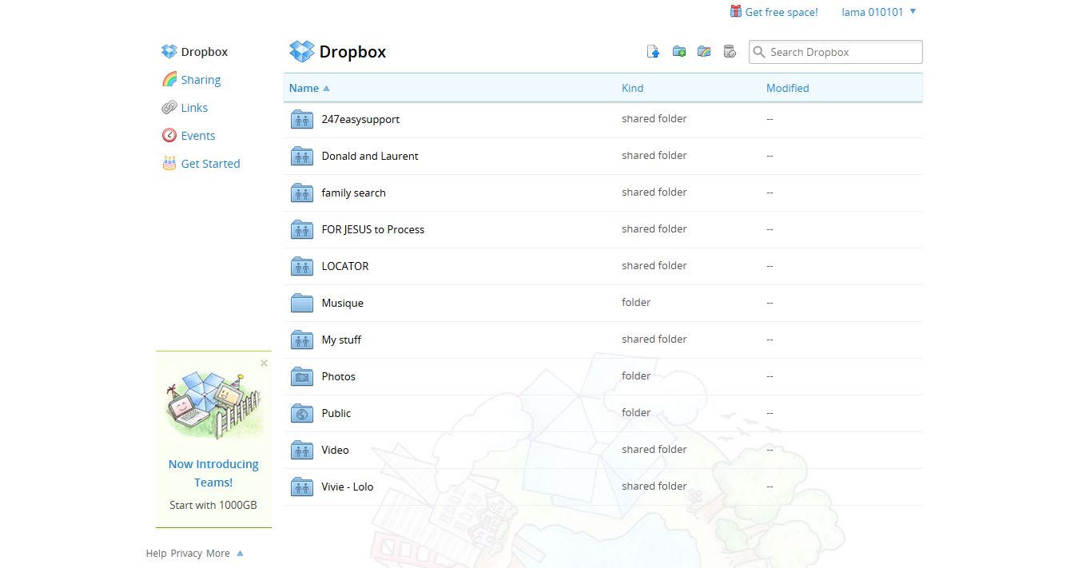Image resolution: width=1078 pixels, height=568 pixels.
Task: Sort by the Kind column header
Action: [x=632, y=88]
